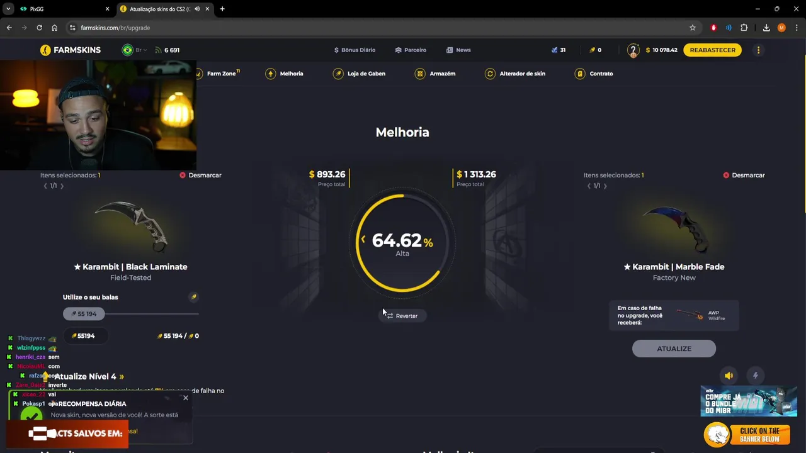Open the Contrato tab
Screen dimensions: 806x453
point(594,74)
